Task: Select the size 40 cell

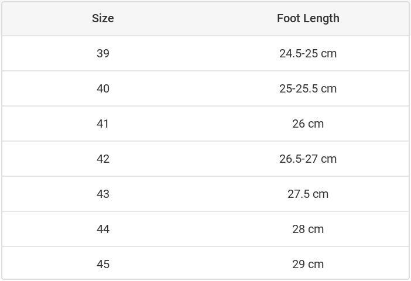Action: click(x=103, y=88)
